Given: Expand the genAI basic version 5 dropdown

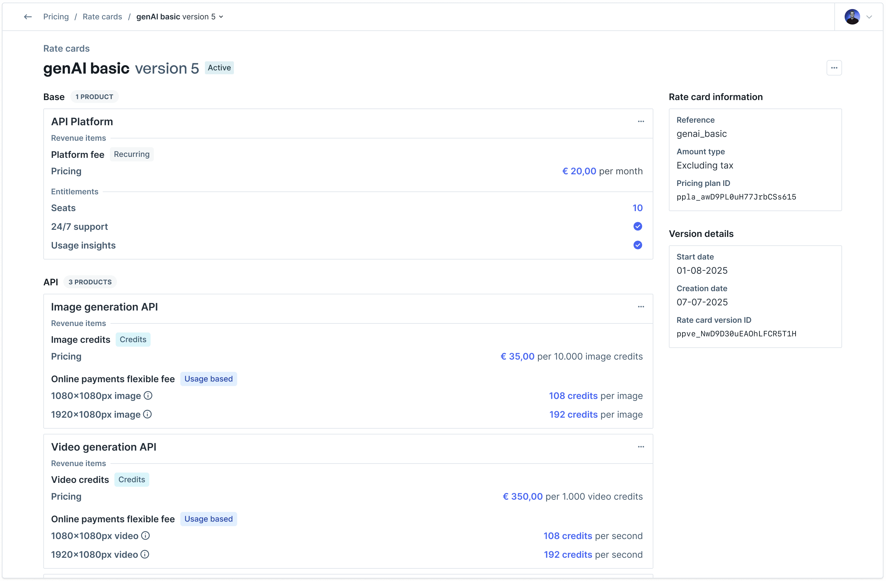Looking at the screenshot, I should click(221, 17).
